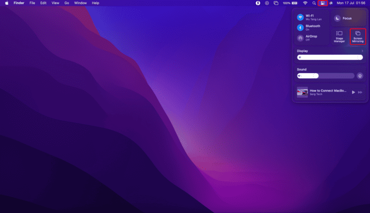
Task: Expand Display settings chevron
Action: pyautogui.click(x=362, y=51)
